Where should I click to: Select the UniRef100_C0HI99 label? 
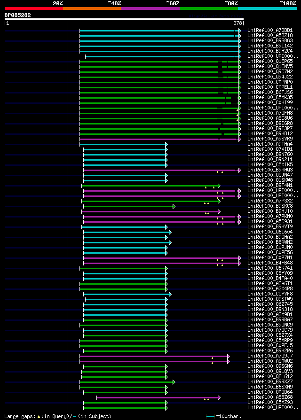click(x=270, y=103)
